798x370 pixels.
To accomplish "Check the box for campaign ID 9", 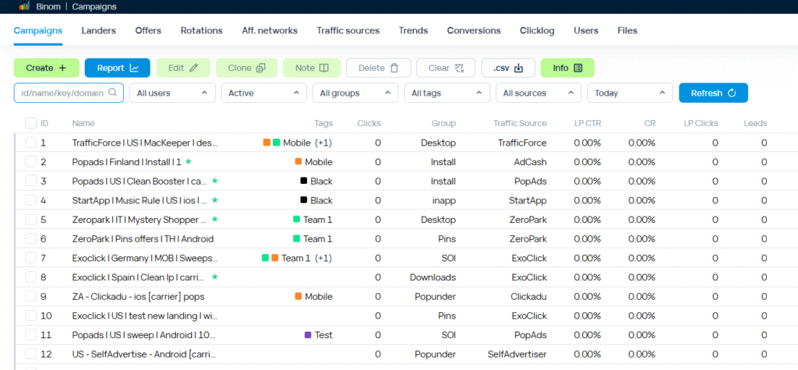I will [x=30, y=297].
